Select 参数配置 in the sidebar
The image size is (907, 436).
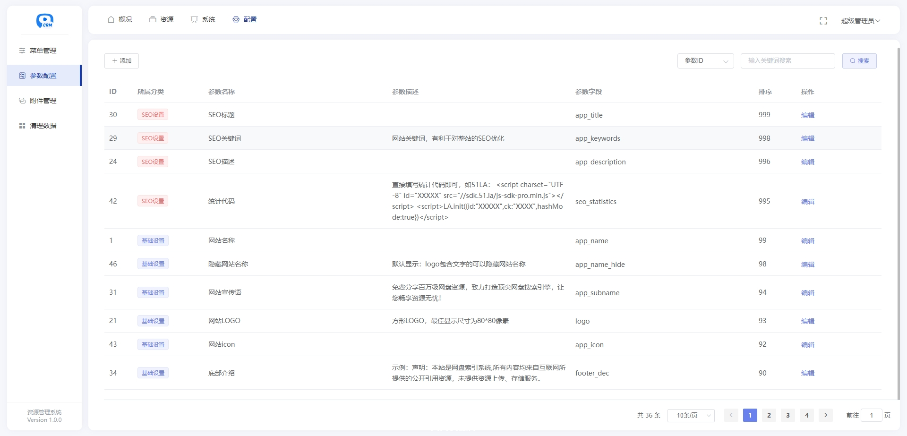coord(44,76)
